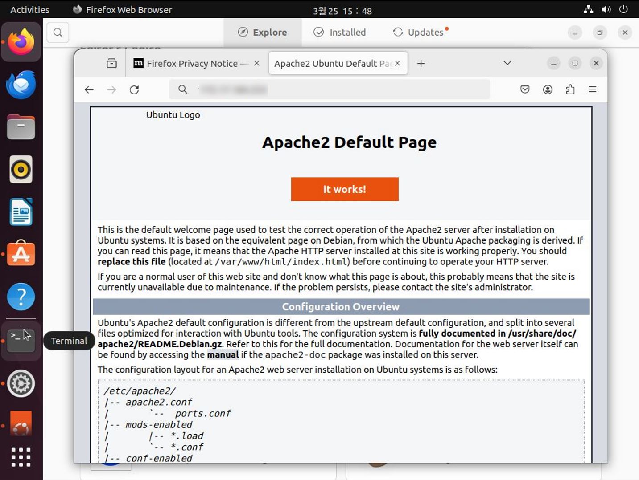Go back one page in Firefox
The width and height of the screenshot is (639, 480).
89,89
